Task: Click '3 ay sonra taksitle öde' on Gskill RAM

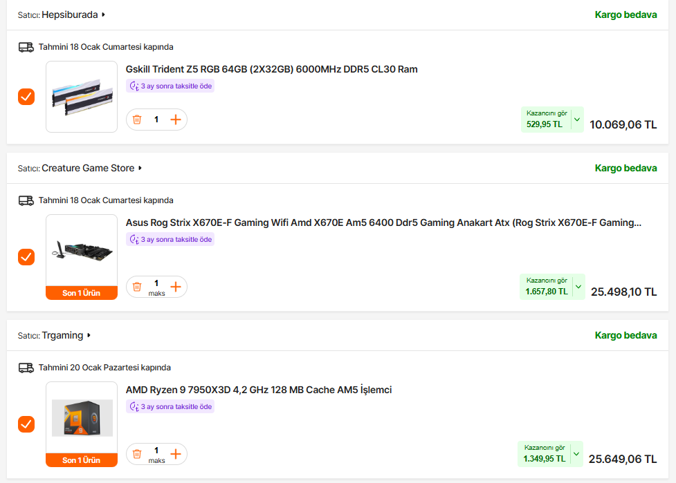Action: click(170, 86)
